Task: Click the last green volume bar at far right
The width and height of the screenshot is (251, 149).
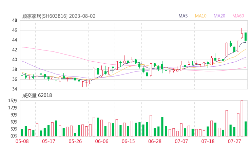Action: [x=246, y=129]
